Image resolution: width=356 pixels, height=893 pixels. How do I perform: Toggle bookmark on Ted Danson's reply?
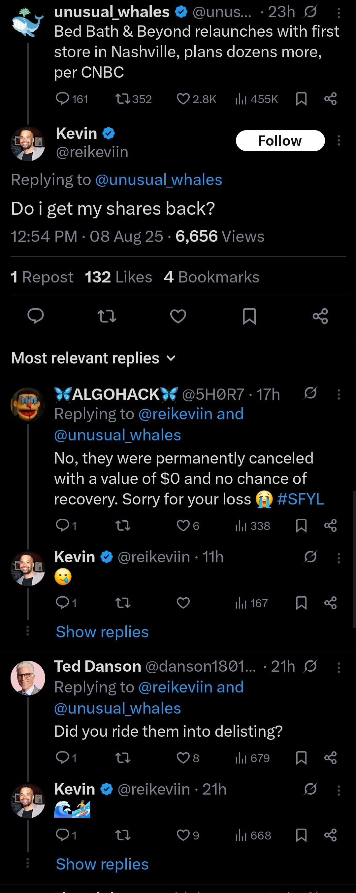click(301, 758)
